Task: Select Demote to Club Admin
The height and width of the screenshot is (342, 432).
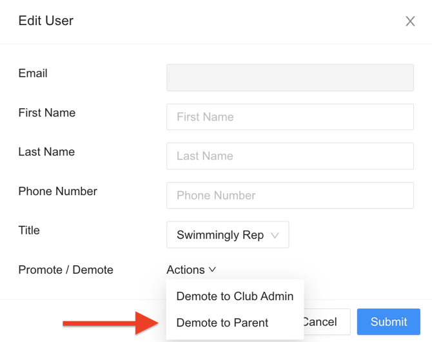Action: (x=235, y=296)
